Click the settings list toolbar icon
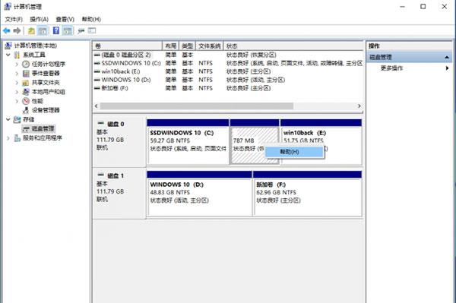456x303 pixels. (92, 30)
